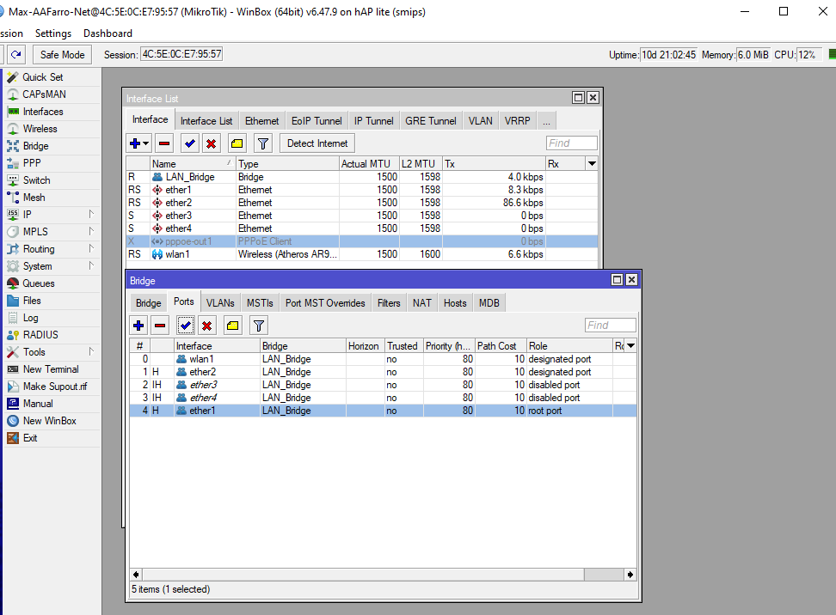Image resolution: width=836 pixels, height=615 pixels.
Task: Open filter in Bridge window toolbar
Action: pyautogui.click(x=259, y=326)
